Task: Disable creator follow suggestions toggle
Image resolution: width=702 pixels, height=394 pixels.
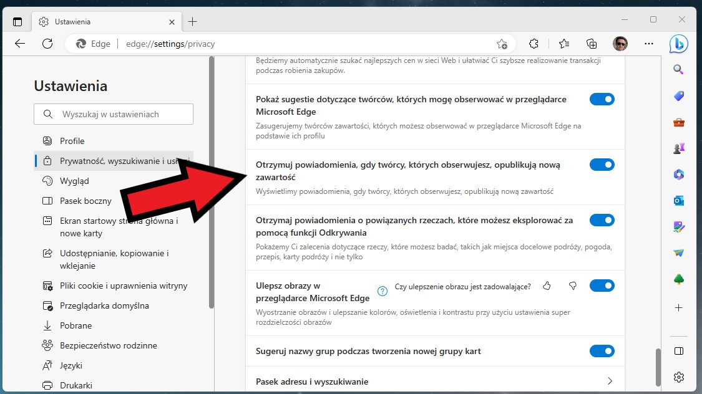Action: (x=602, y=99)
